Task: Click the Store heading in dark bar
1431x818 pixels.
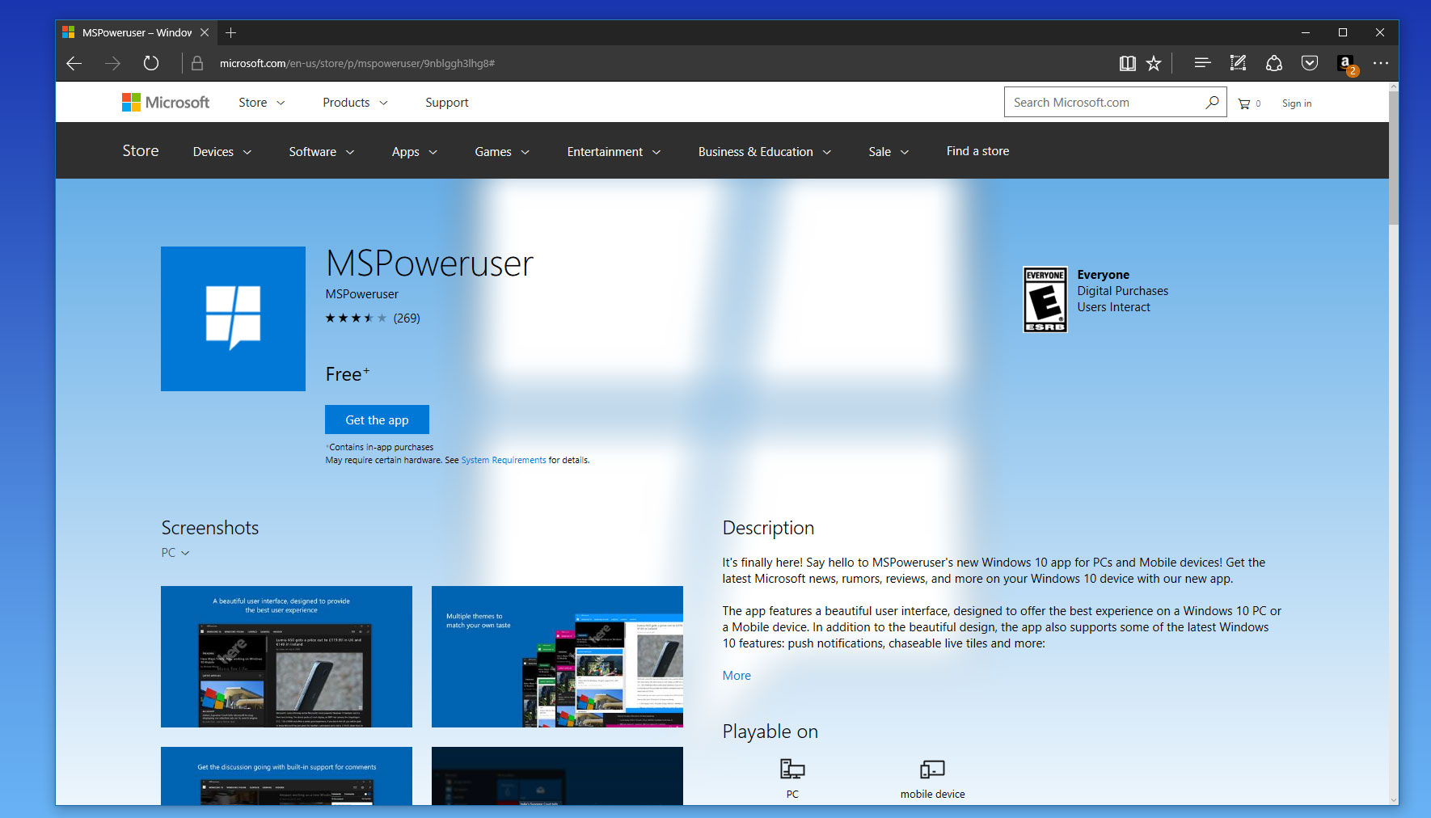Action: (x=141, y=150)
